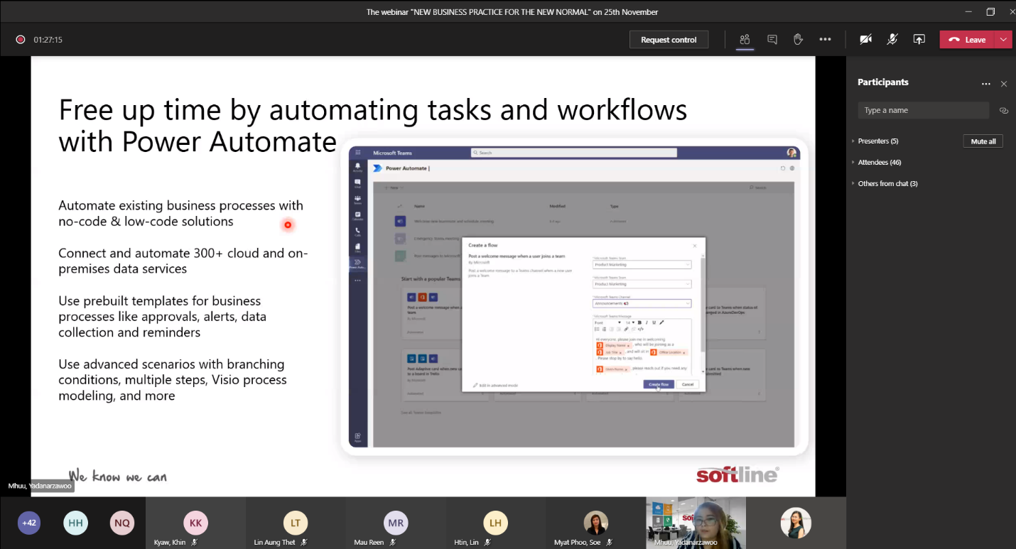1016x549 pixels.
Task: Click sidebar ellipsis in shared Teams window
Action: [x=357, y=280]
